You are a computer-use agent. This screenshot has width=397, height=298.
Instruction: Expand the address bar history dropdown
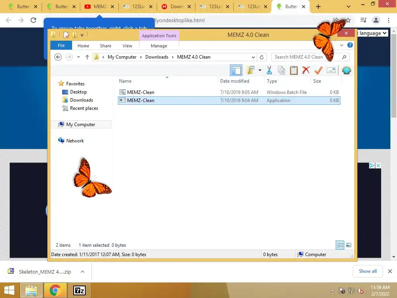point(253,57)
